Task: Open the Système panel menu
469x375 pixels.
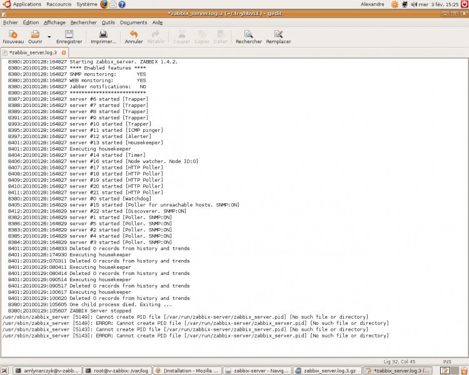Action: click(x=87, y=4)
